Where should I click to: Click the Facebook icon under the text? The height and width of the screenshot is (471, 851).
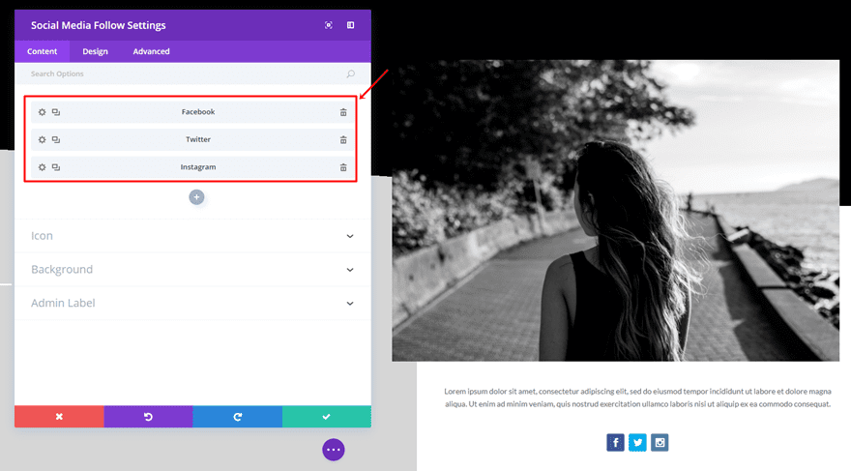tap(615, 442)
